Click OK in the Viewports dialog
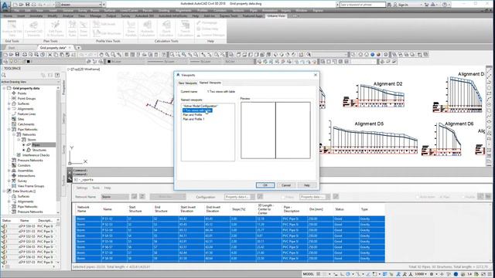The image size is (495, 278). click(265, 185)
